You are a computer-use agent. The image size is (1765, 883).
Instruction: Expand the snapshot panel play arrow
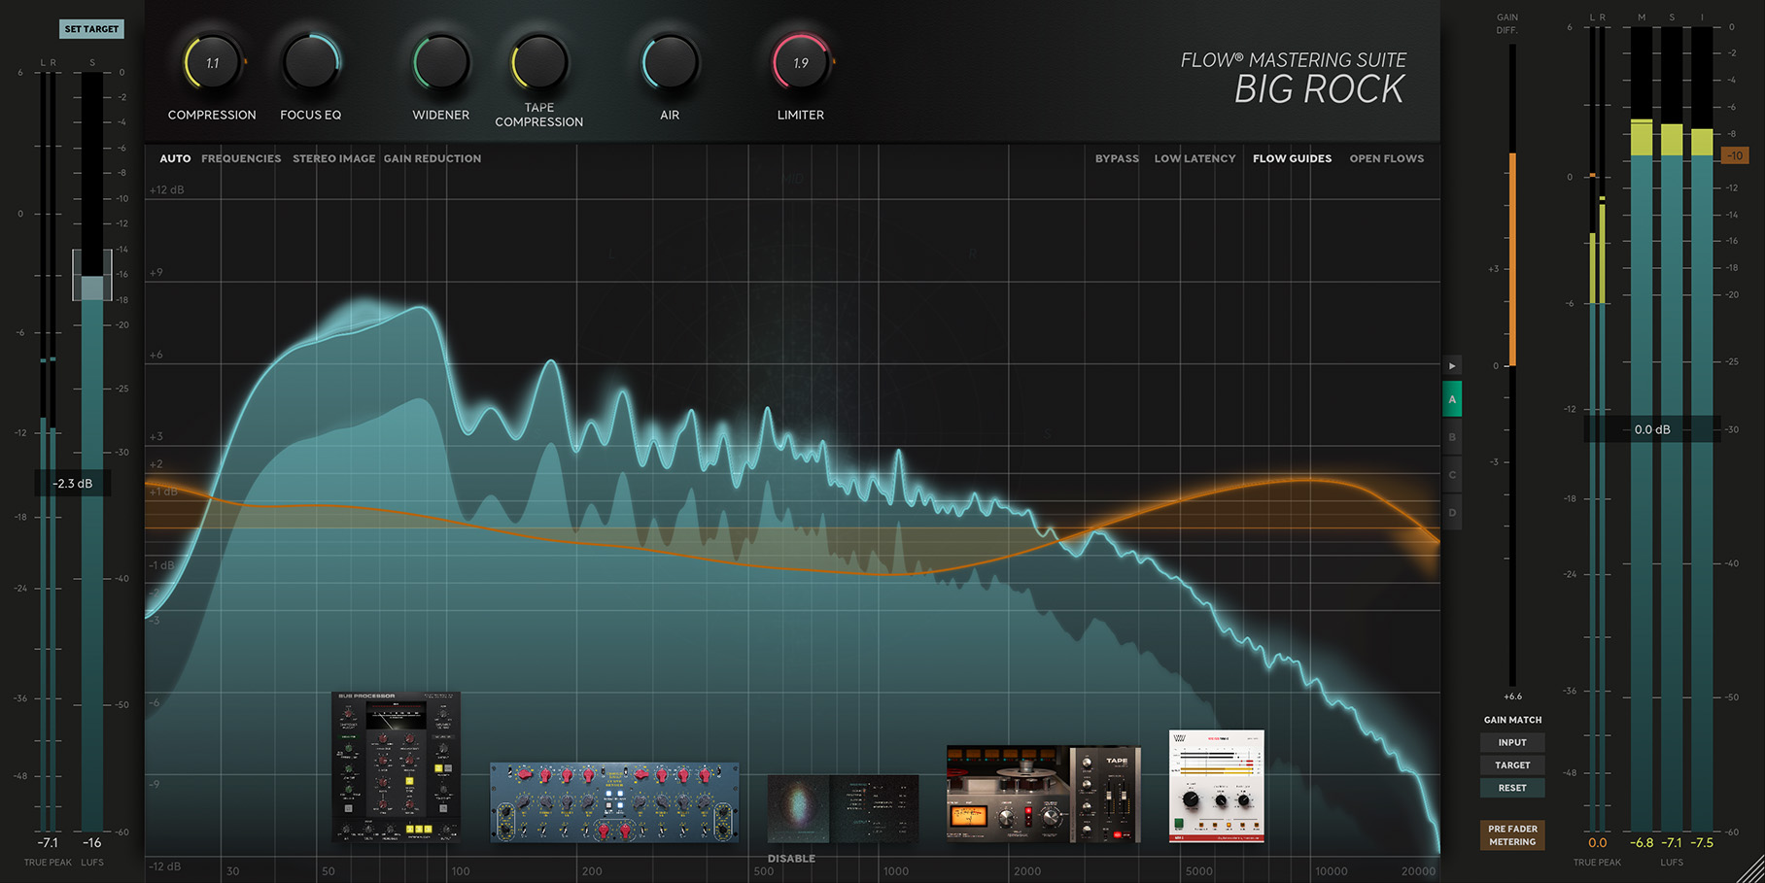coord(1452,366)
